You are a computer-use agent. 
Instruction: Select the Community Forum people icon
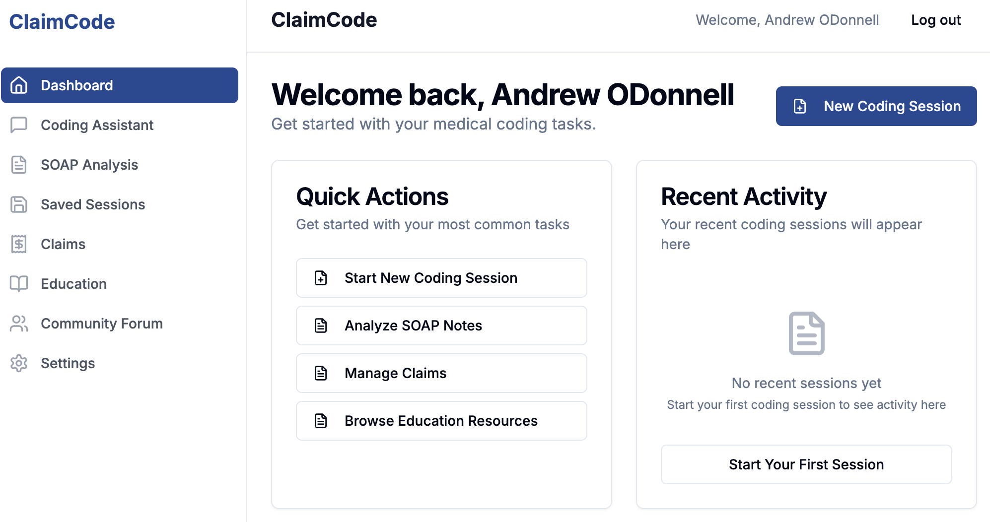[19, 324]
